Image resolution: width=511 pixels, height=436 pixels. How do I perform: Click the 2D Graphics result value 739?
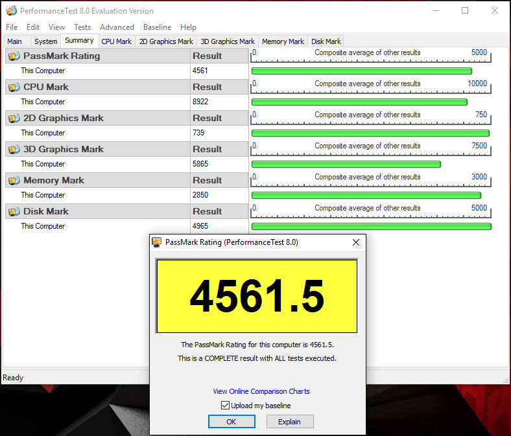point(198,133)
